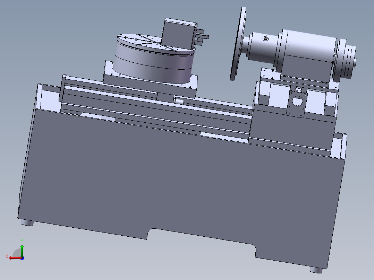Click the blue Z axis dot on the triad
Viewport: 374px width, 280px height.
[x=23, y=258]
